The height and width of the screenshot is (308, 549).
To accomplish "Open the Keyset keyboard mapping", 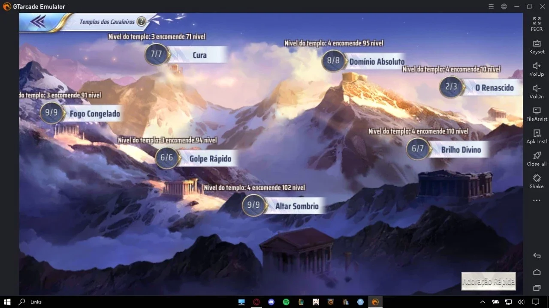I will (x=537, y=47).
